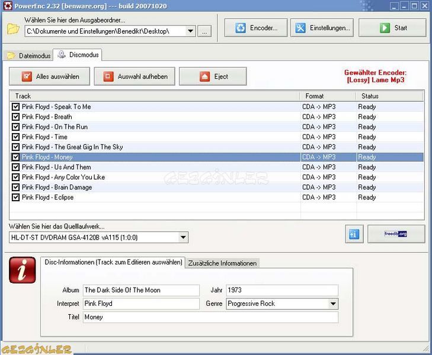Switch to the Dateimodus tab
Image resolution: width=432 pixels, height=355 pixels.
[x=29, y=56]
